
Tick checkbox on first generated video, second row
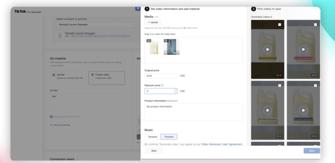coord(280,85)
